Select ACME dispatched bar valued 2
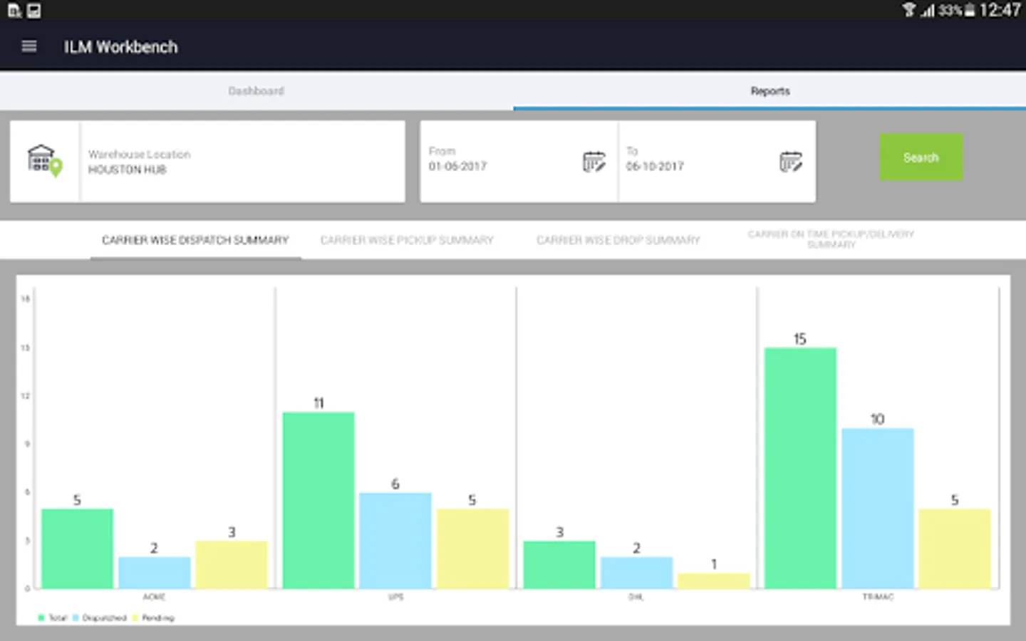 [155, 573]
